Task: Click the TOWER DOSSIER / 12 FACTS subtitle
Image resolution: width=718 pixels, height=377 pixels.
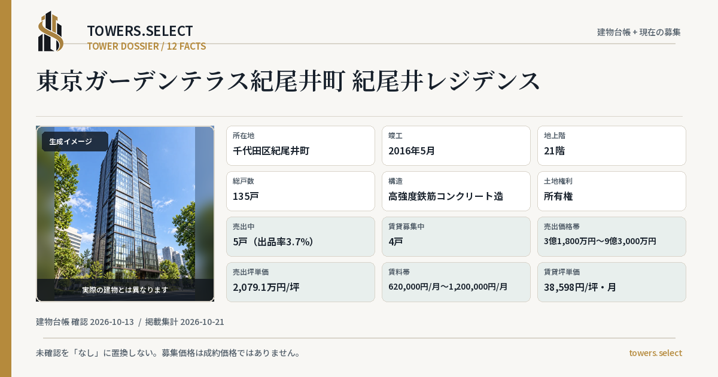Action: coord(147,46)
